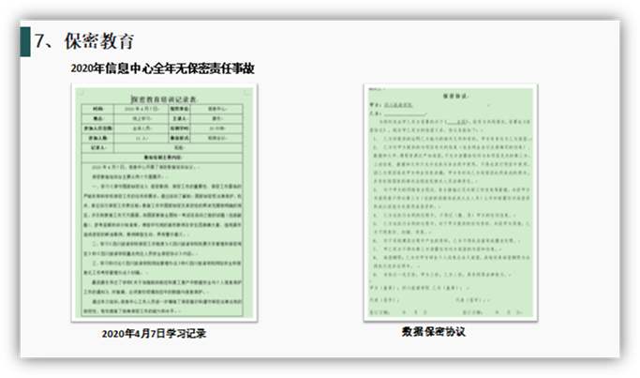Click the title "保密协议" inside right document
The height and width of the screenshot is (378, 640).
(x=456, y=96)
